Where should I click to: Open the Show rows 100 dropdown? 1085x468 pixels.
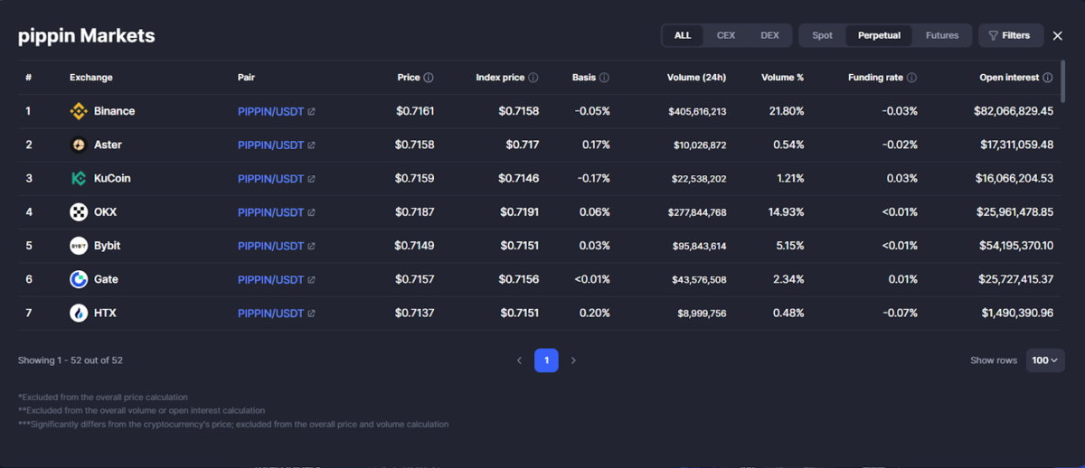(x=1045, y=360)
